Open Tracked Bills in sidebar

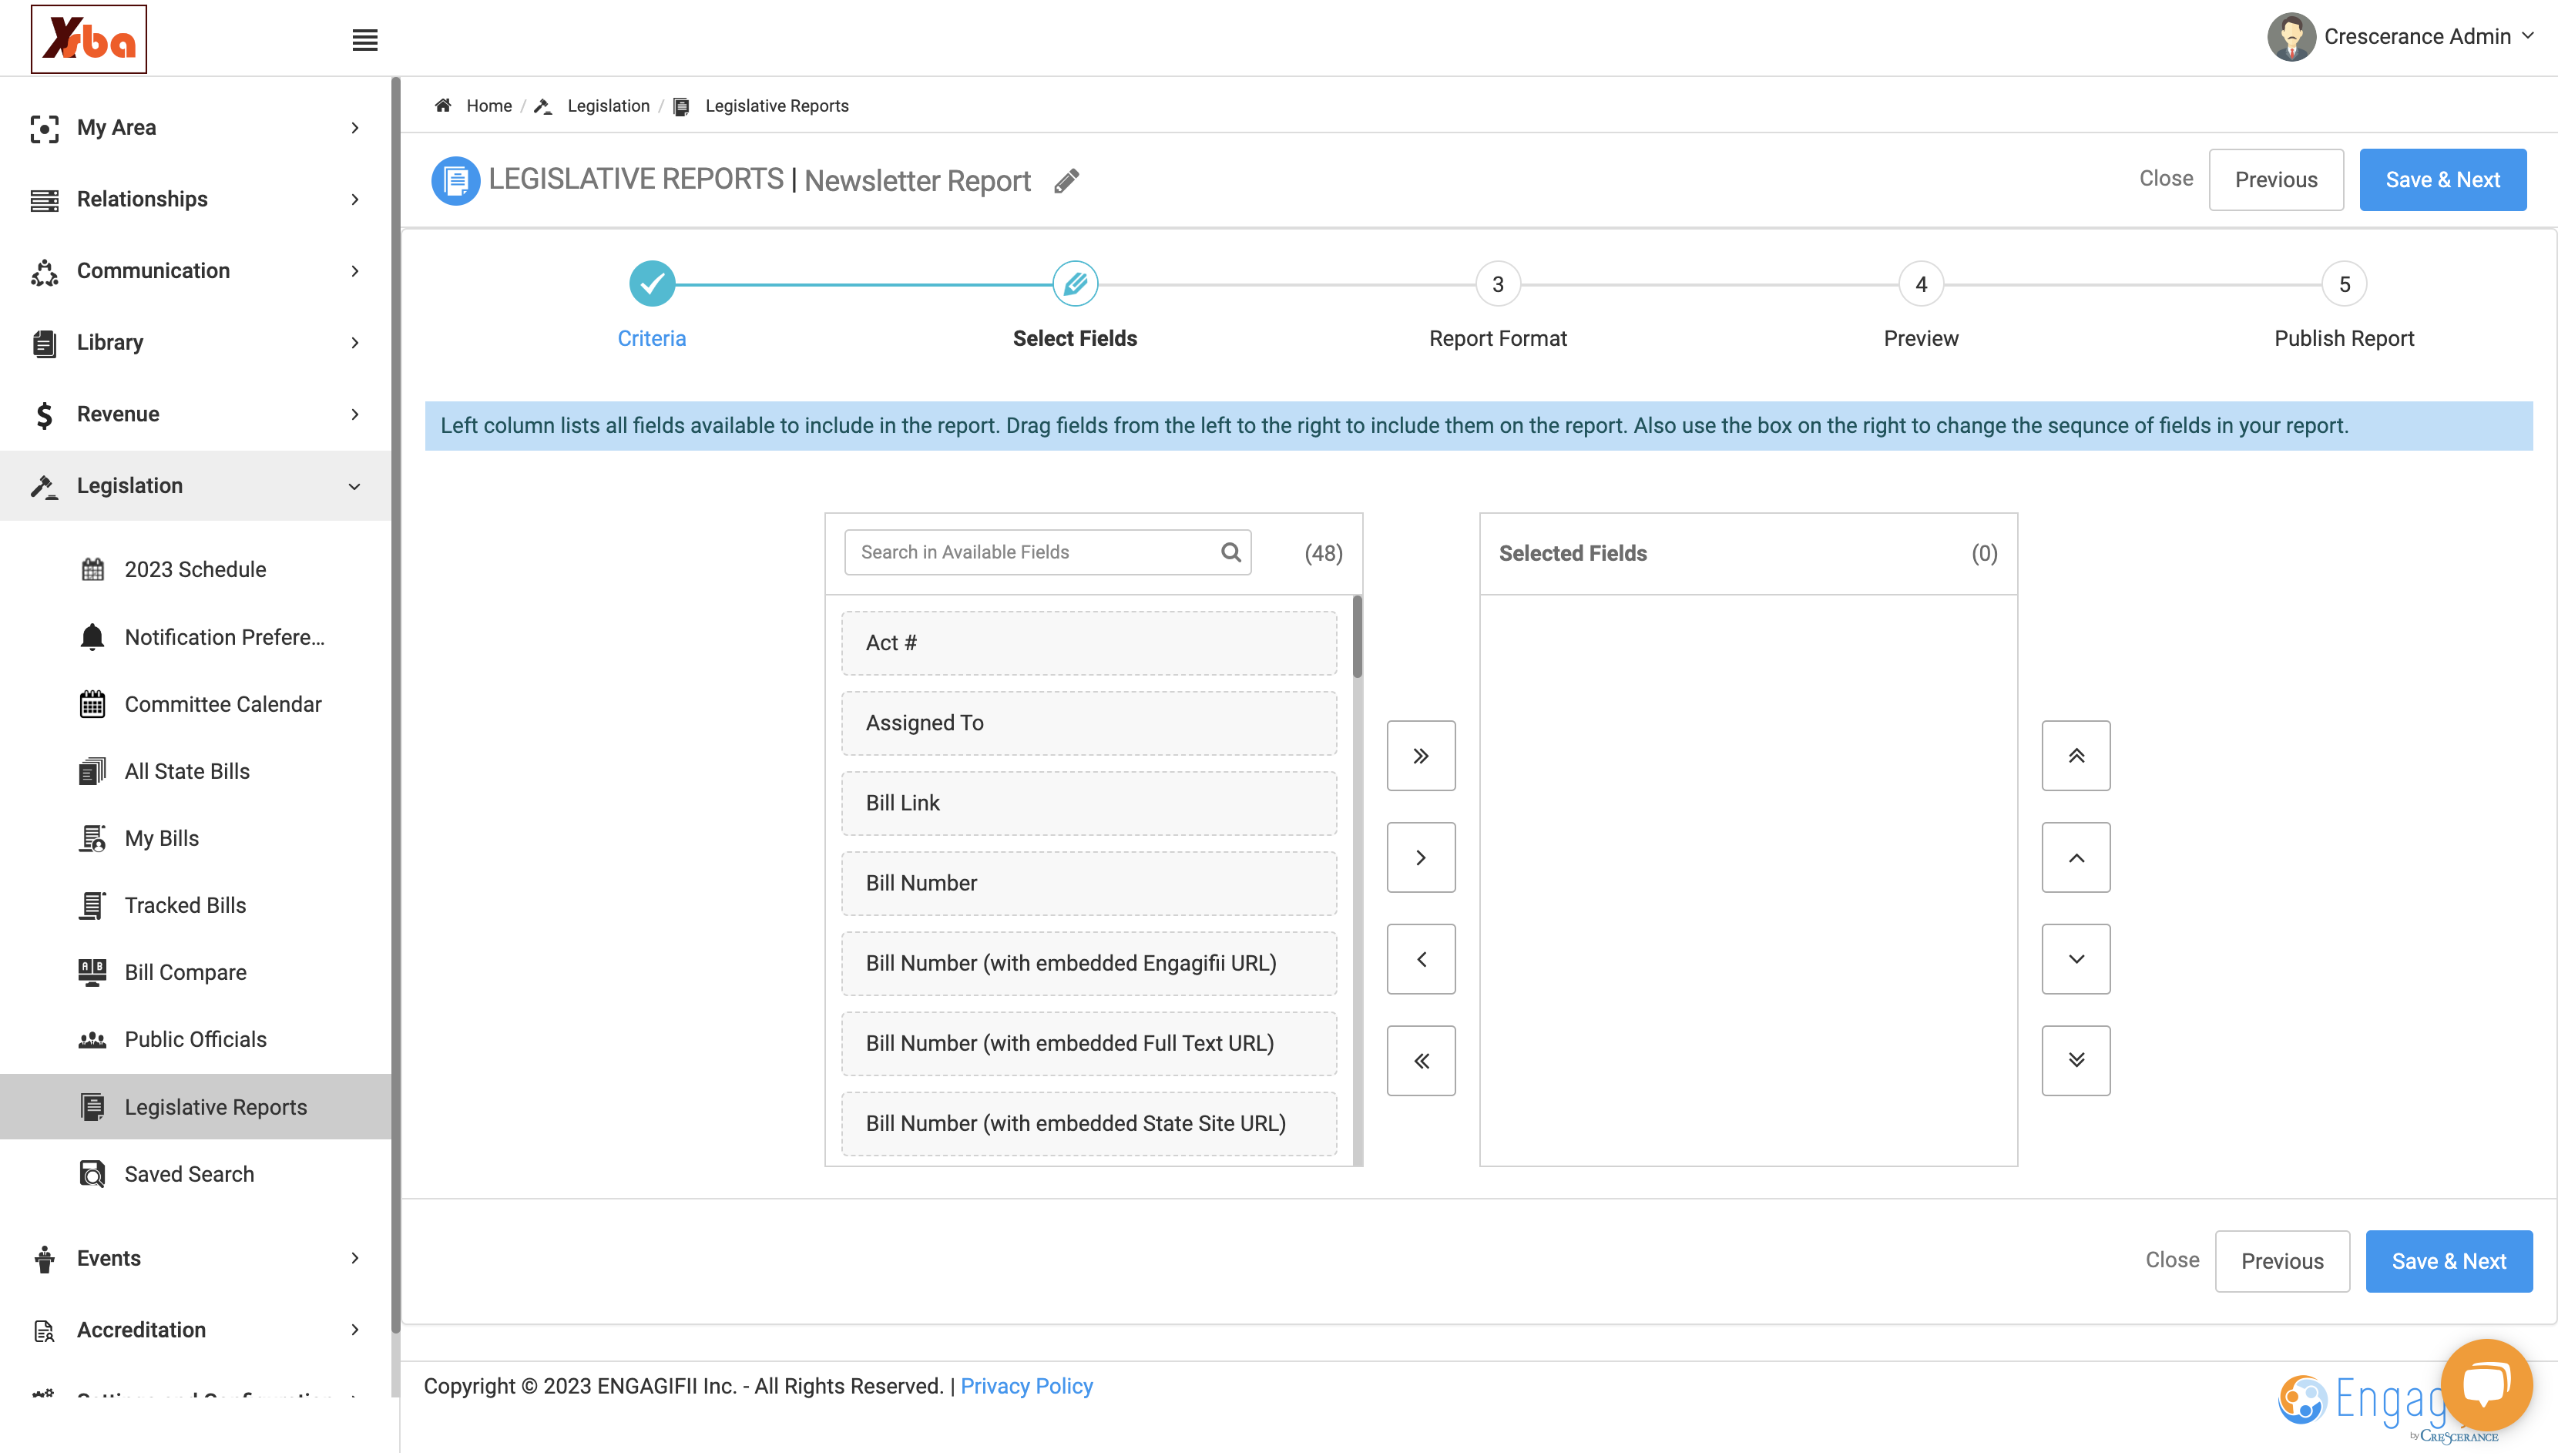click(195, 905)
